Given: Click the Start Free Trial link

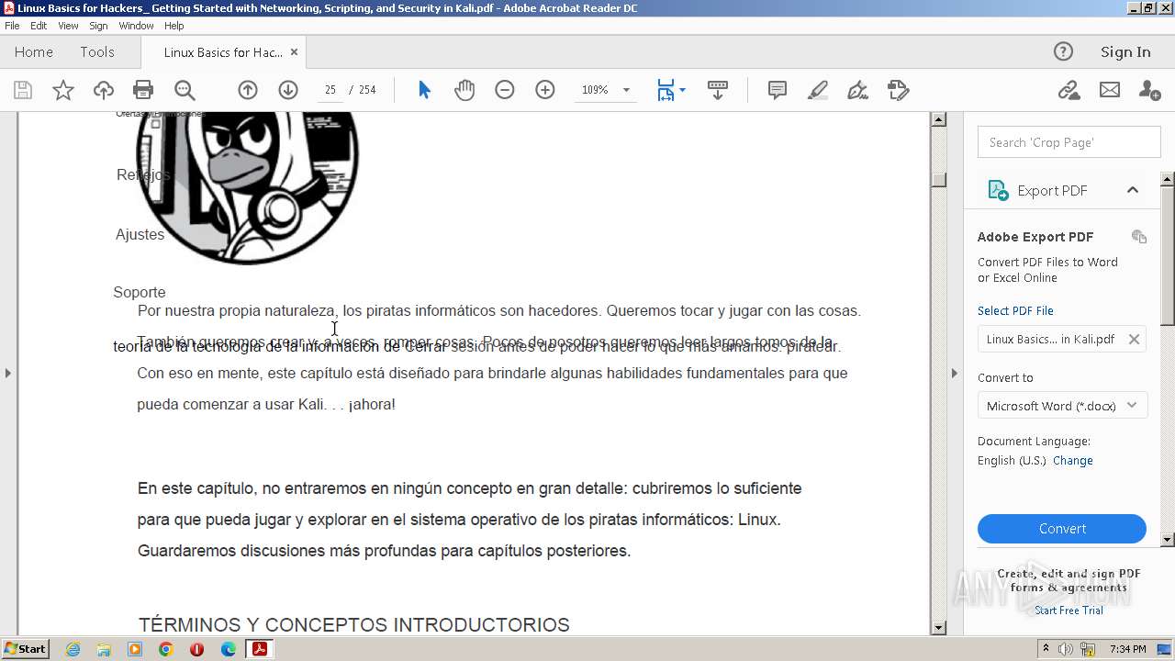Looking at the screenshot, I should [x=1069, y=611].
